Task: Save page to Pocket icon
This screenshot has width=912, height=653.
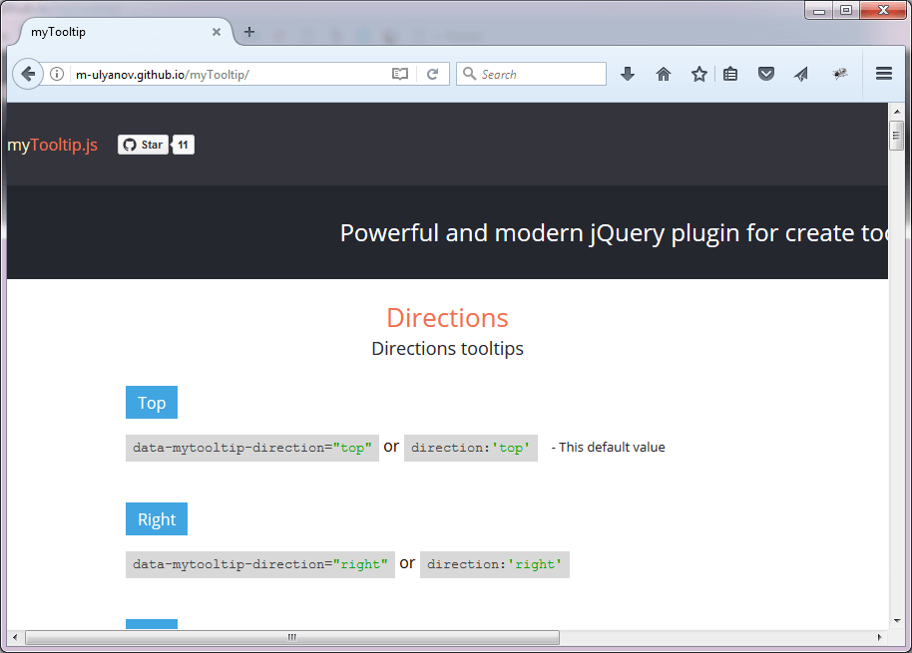Action: point(766,74)
